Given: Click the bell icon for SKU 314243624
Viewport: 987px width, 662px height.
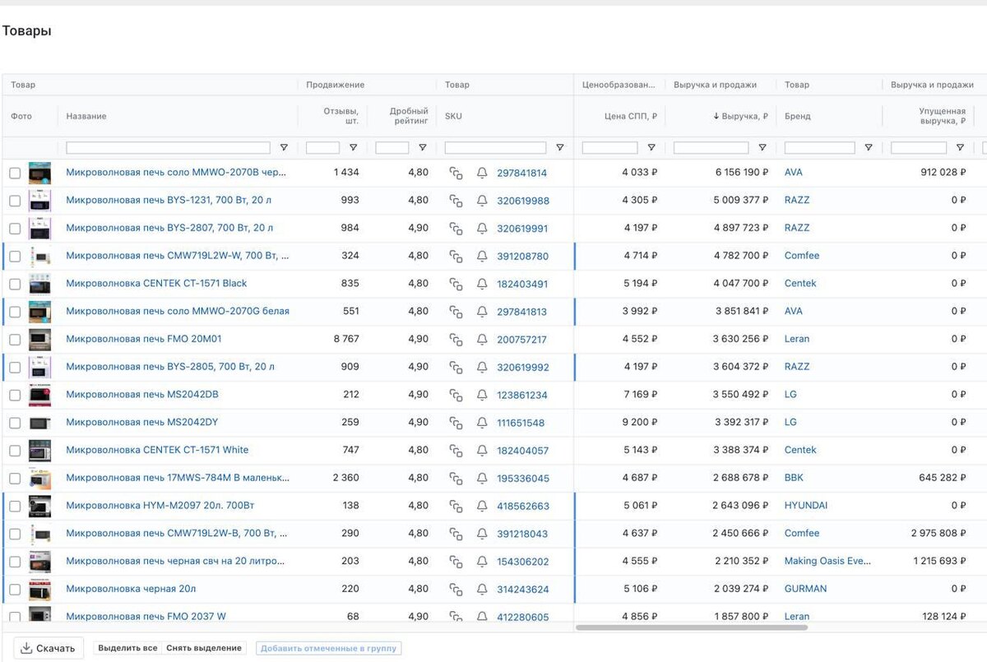Looking at the screenshot, I should click(482, 589).
